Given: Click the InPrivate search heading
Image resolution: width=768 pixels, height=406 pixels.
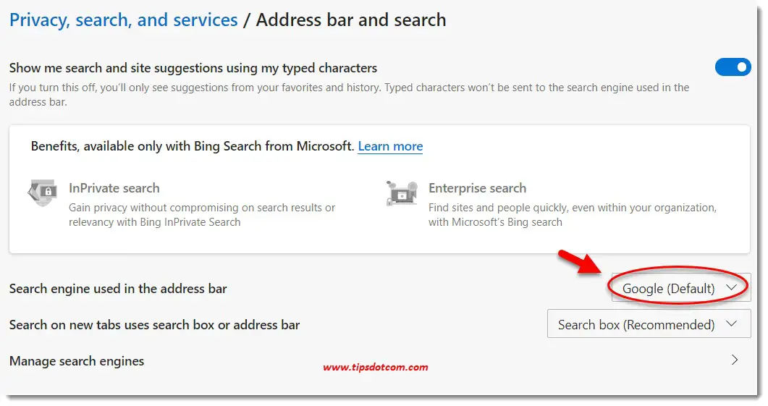Looking at the screenshot, I should 114,188.
